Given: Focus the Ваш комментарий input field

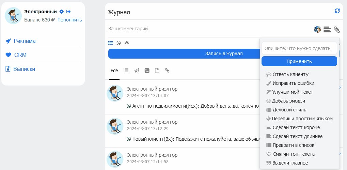Looking at the screenshot, I should pyautogui.click(x=209, y=29).
